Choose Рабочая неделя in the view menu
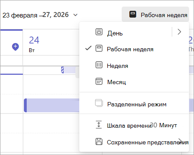 (134, 49)
